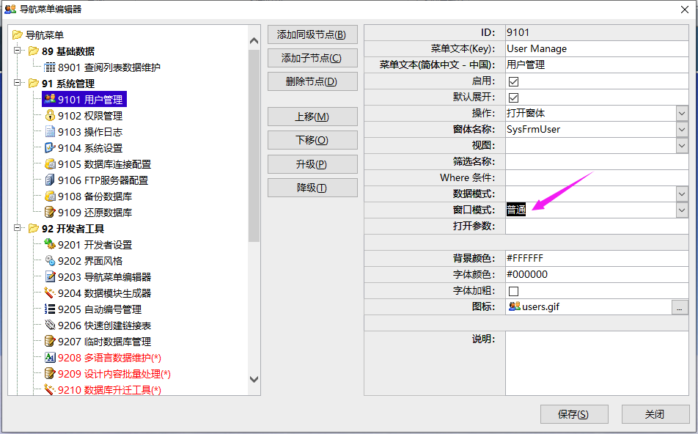
Task: Move node up with 上移(M)
Action: tap(312, 117)
